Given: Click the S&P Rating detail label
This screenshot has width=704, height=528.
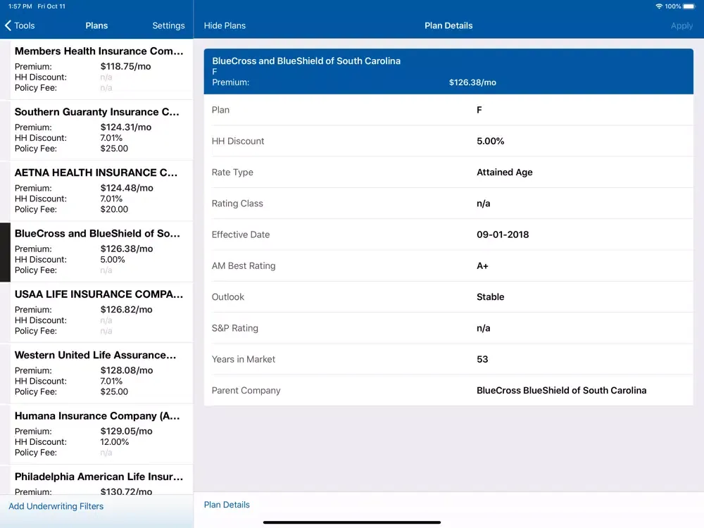Looking at the screenshot, I should click(235, 328).
